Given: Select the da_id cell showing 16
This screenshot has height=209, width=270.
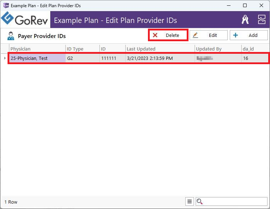Looking at the screenshot, I should [255, 58].
